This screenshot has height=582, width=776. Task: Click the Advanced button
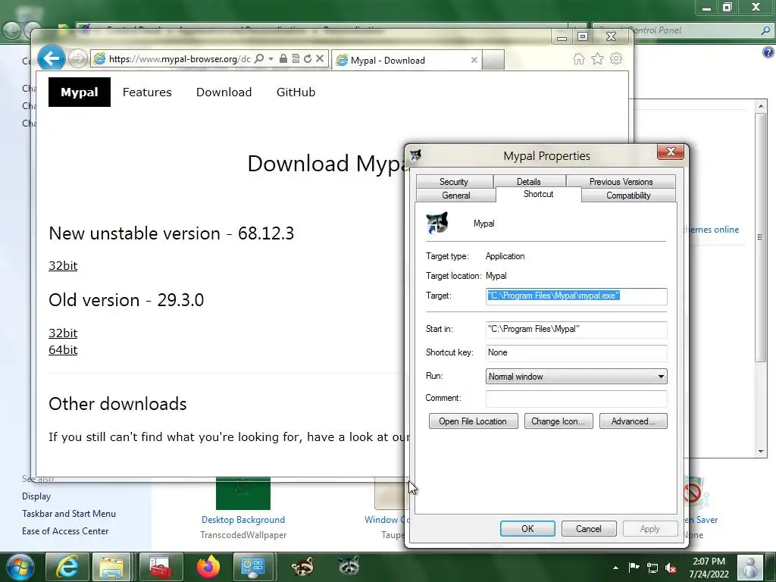tap(633, 421)
